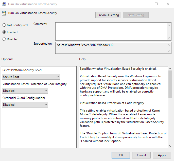The height and width of the screenshot is (161, 174).
Task: Click the title bar policy window icon
Action: [x=4, y=4]
